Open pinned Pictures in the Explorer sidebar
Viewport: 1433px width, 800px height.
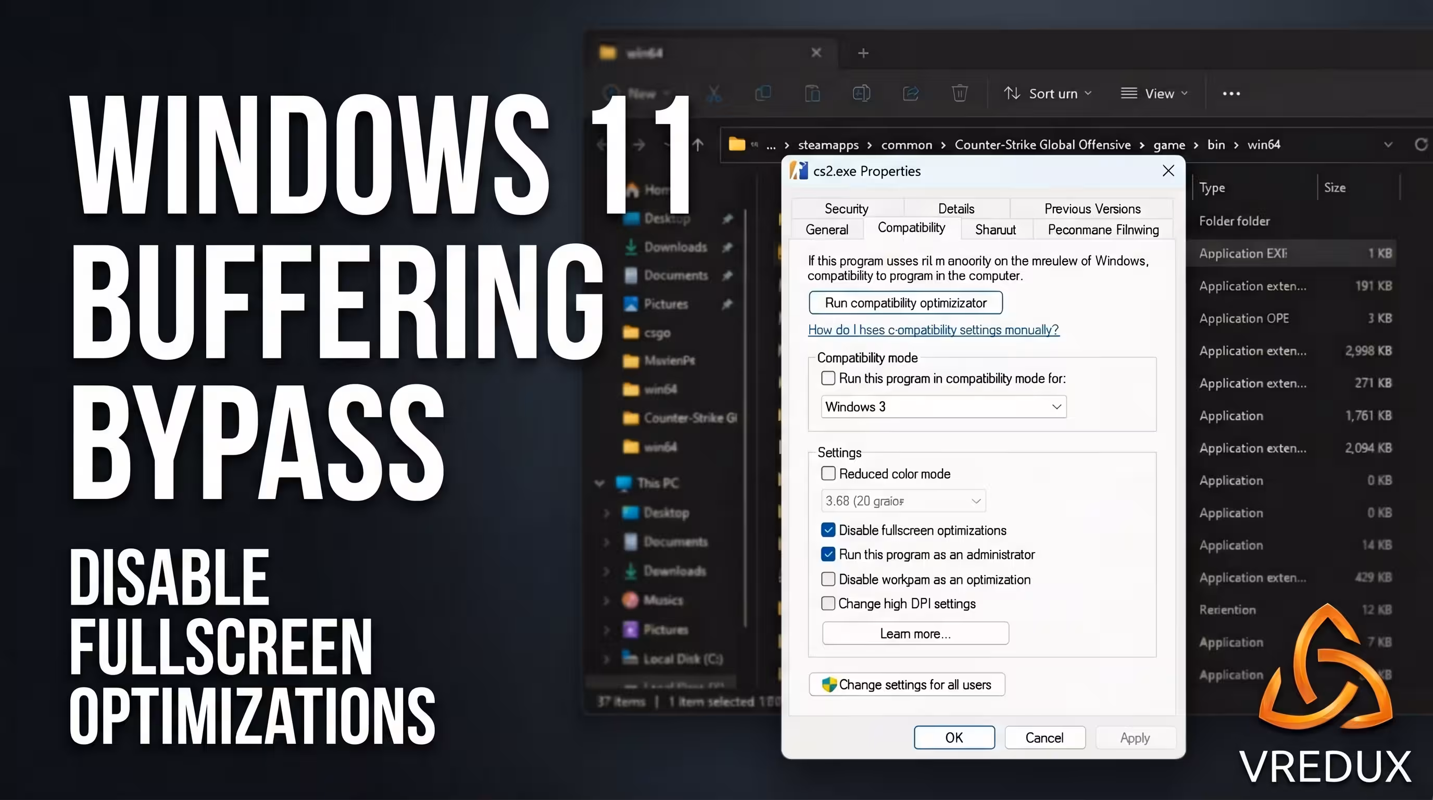(x=666, y=304)
